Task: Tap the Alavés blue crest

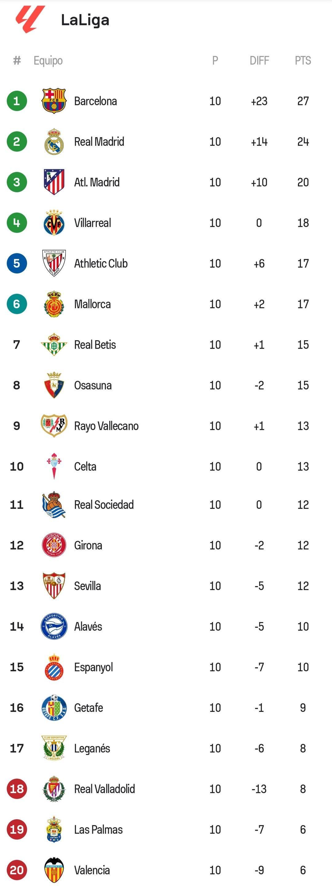Action: coord(54,626)
